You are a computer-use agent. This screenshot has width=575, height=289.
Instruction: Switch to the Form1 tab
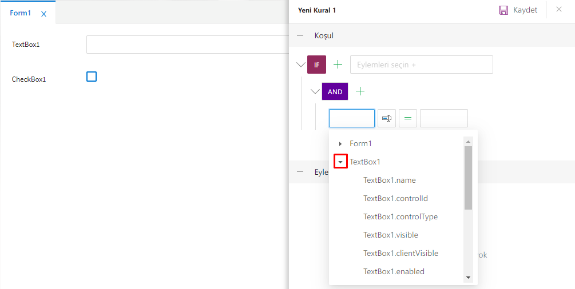(21, 13)
